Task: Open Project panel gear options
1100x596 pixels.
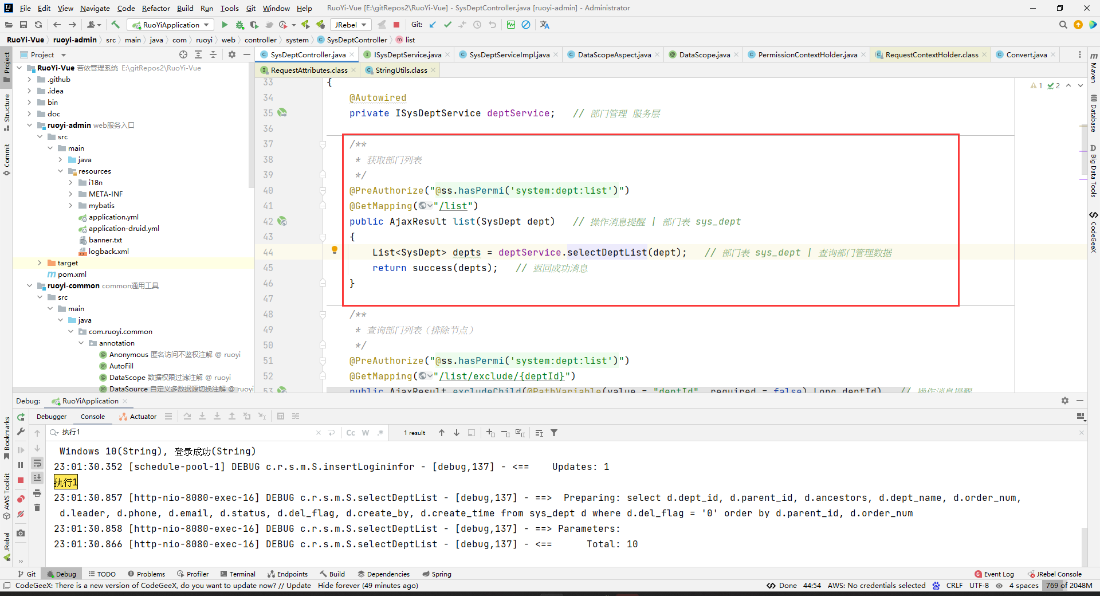Action: point(232,54)
